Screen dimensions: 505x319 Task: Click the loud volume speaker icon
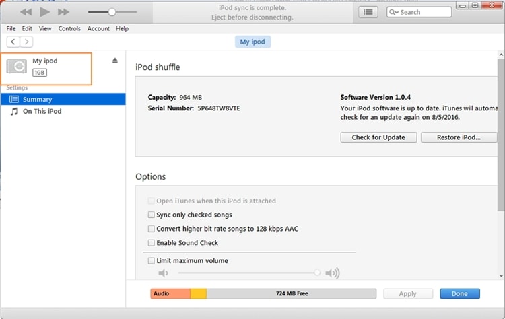[333, 273]
